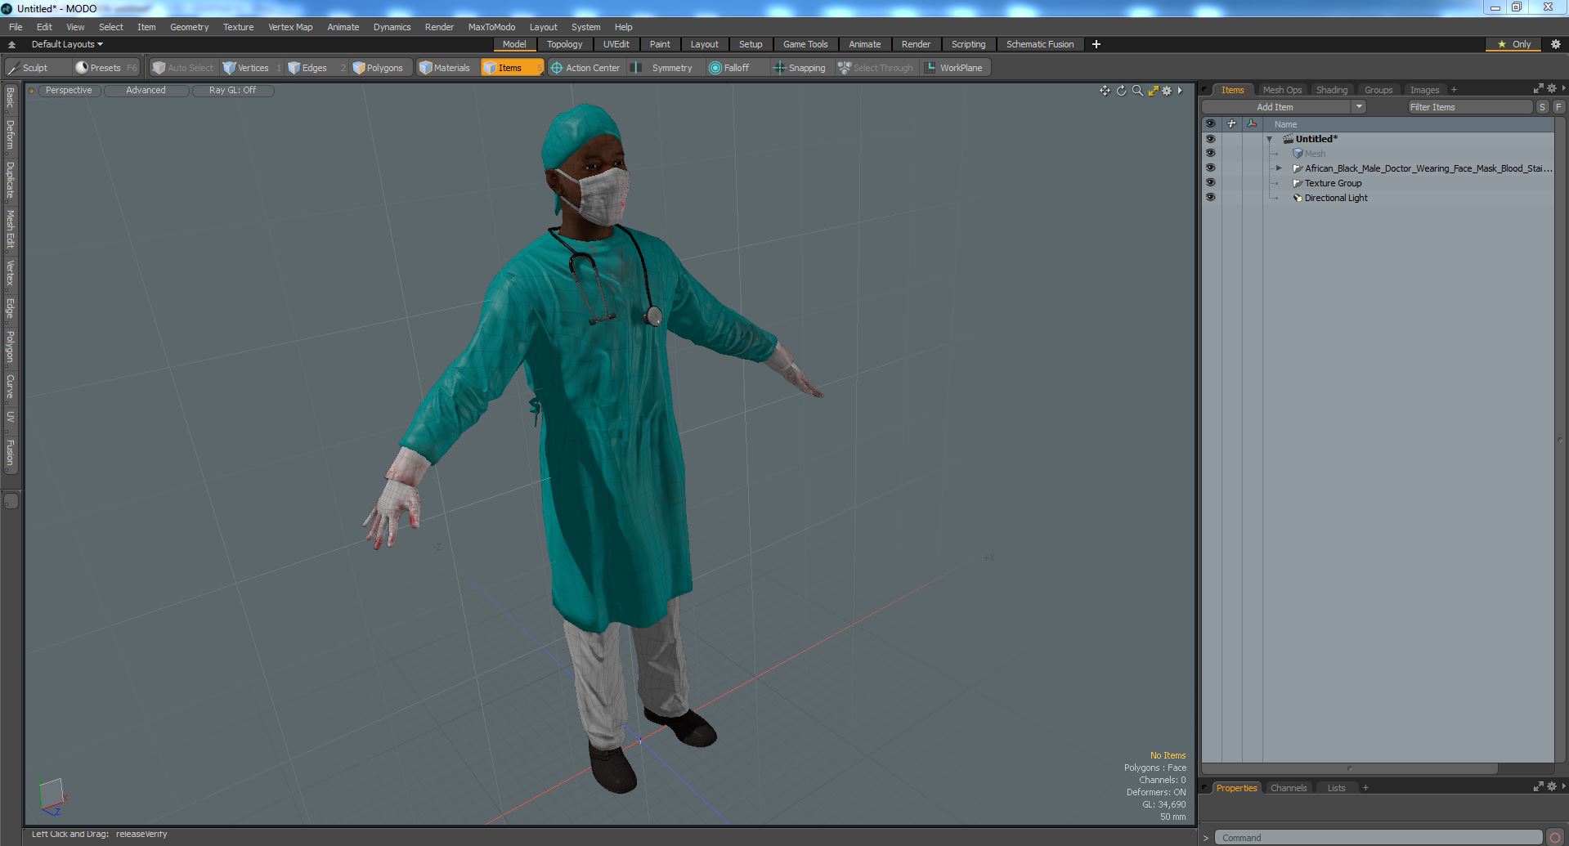Switch to Polygons selection mode
The height and width of the screenshot is (846, 1569).
pyautogui.click(x=383, y=68)
